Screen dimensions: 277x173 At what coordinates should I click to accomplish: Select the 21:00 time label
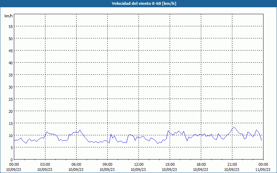(x=232, y=164)
